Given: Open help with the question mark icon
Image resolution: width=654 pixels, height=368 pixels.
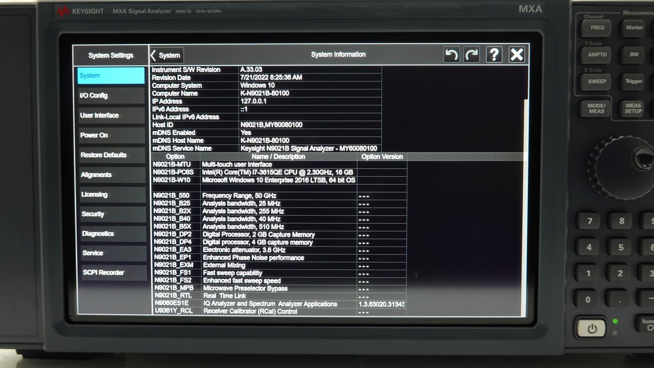Looking at the screenshot, I should pyautogui.click(x=494, y=54).
